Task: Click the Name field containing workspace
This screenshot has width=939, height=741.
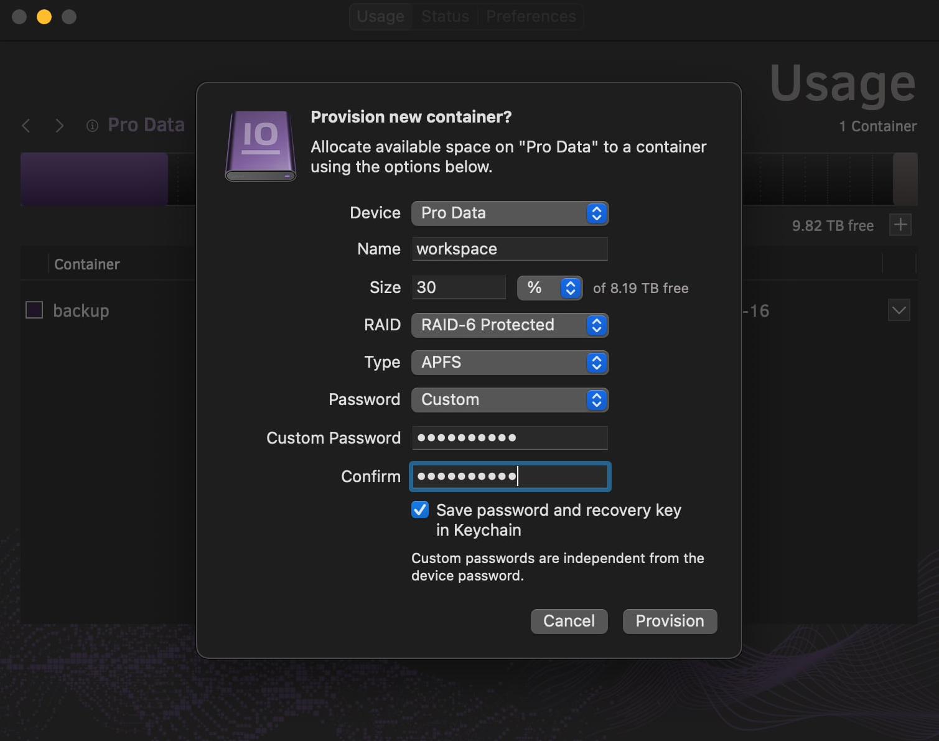Action: coord(509,249)
